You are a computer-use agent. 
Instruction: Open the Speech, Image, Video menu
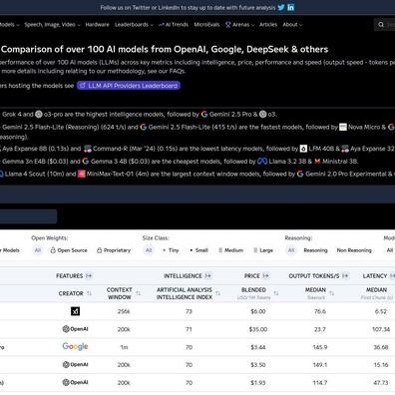(52, 25)
